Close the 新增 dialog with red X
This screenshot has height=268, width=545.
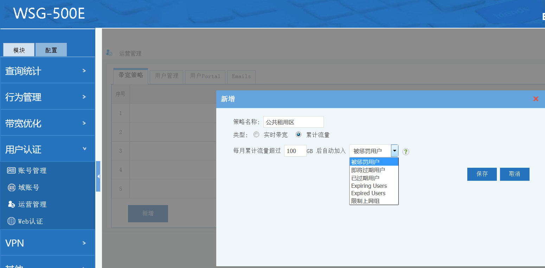point(536,99)
